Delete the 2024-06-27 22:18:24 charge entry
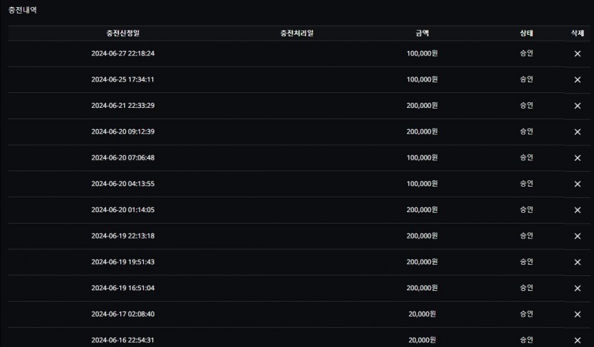The width and height of the screenshot is (594, 347). coord(578,54)
